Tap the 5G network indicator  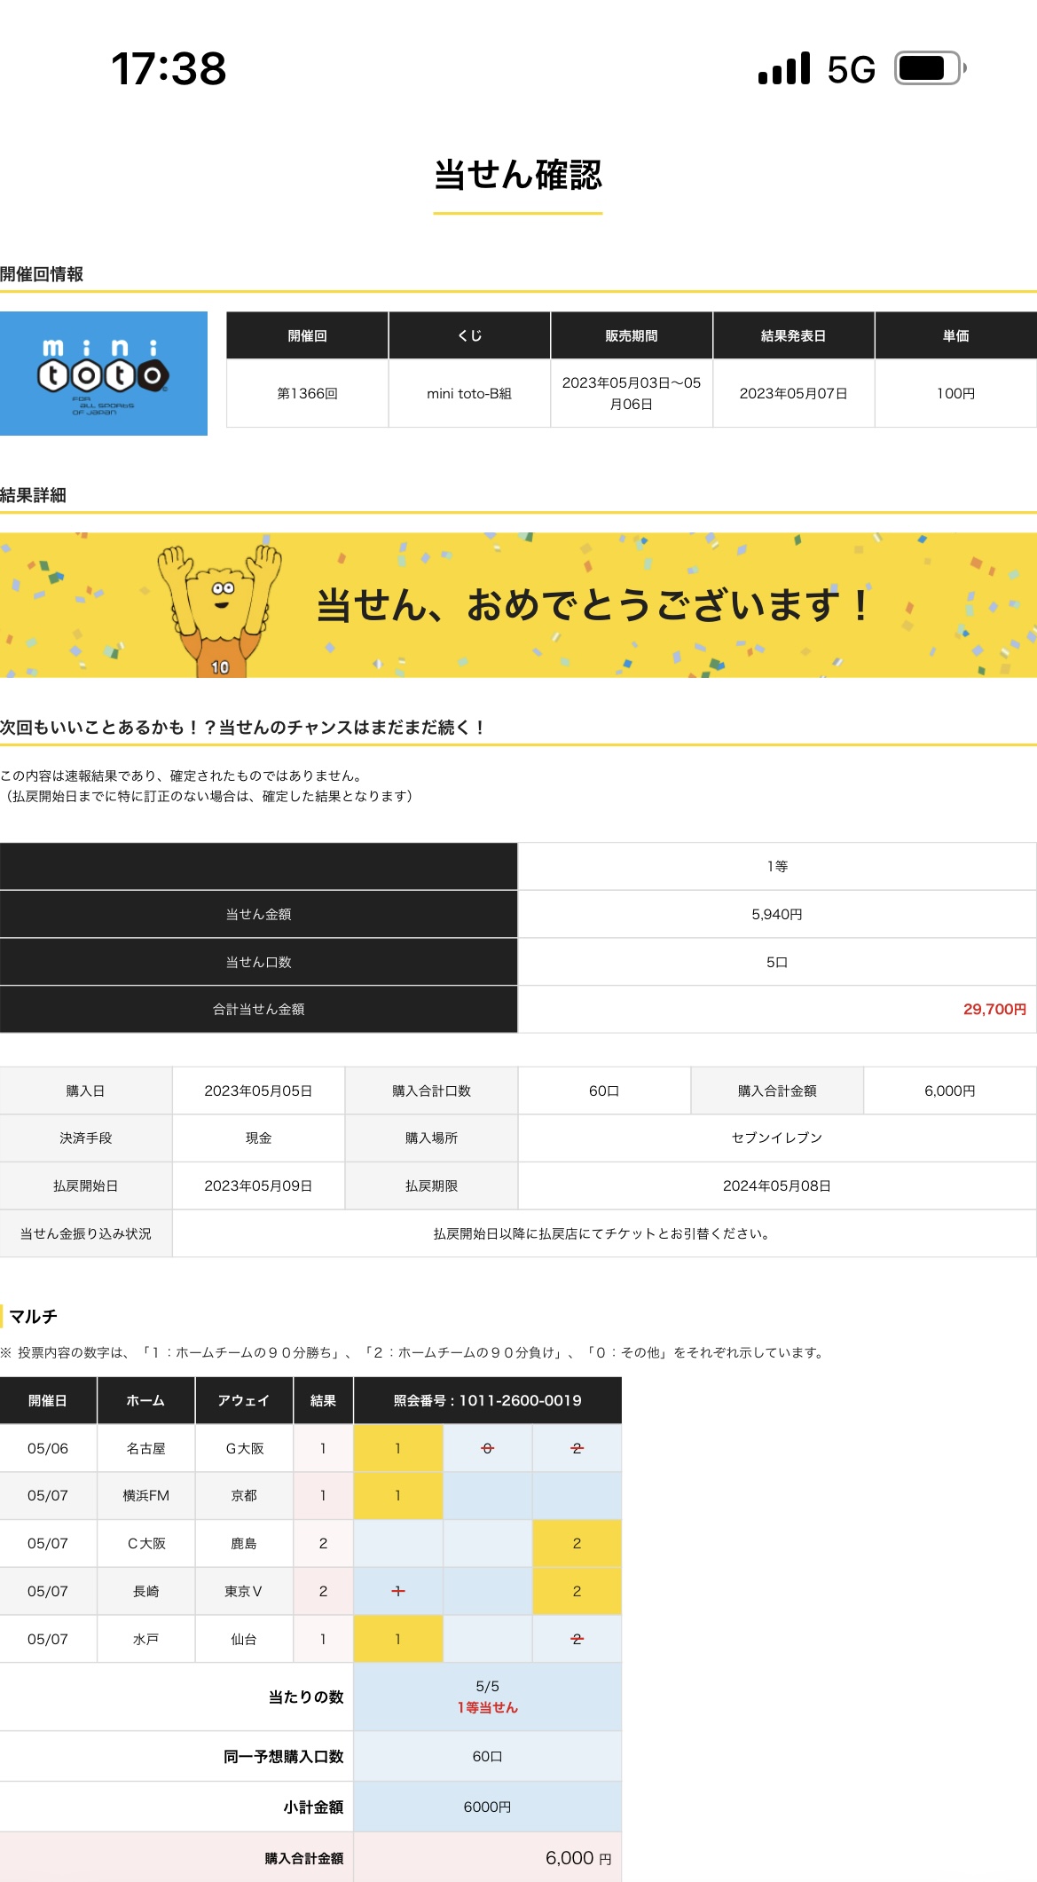pos(851,69)
